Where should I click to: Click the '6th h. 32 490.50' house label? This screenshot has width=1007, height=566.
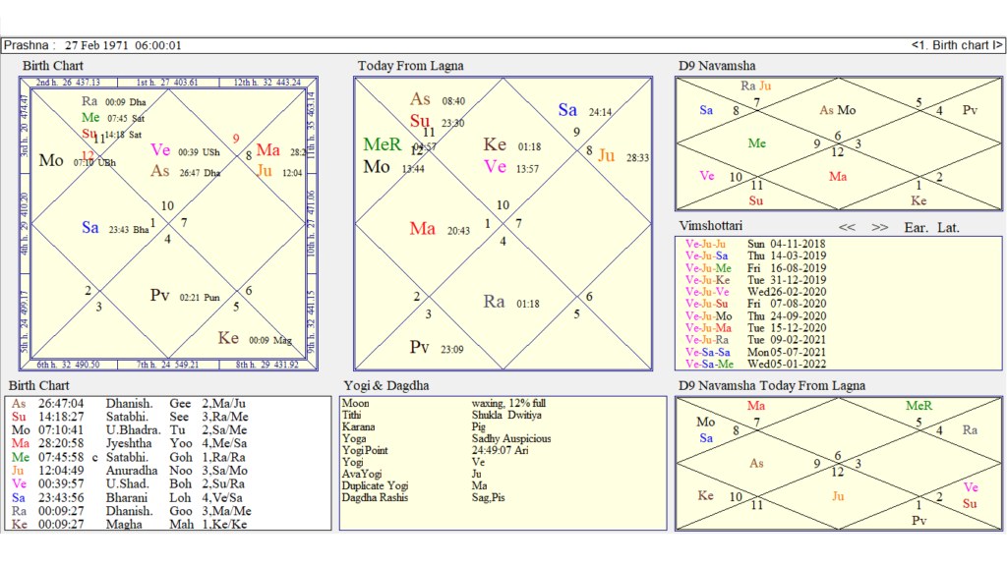click(x=68, y=365)
